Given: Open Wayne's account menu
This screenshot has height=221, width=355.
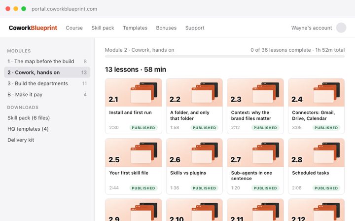Looking at the screenshot, I should [312, 28].
